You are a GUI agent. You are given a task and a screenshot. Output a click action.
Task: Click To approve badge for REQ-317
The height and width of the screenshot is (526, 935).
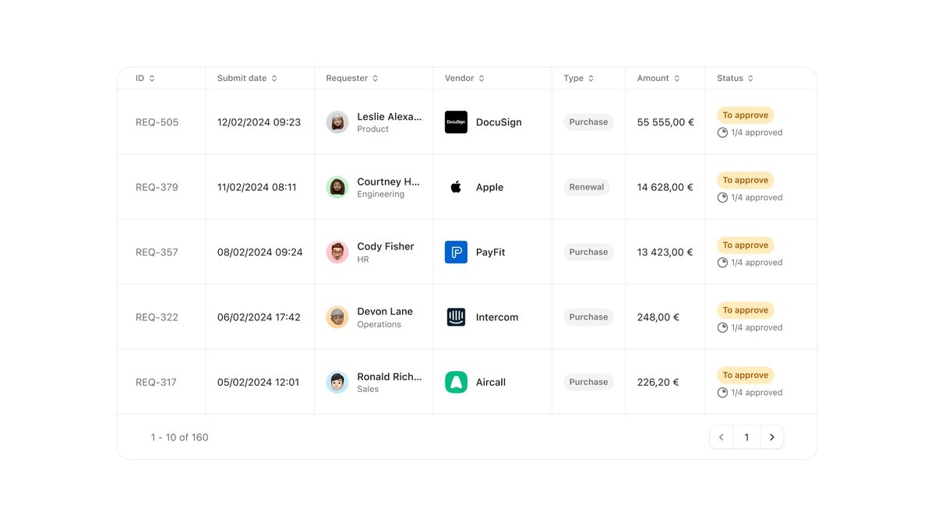point(746,376)
